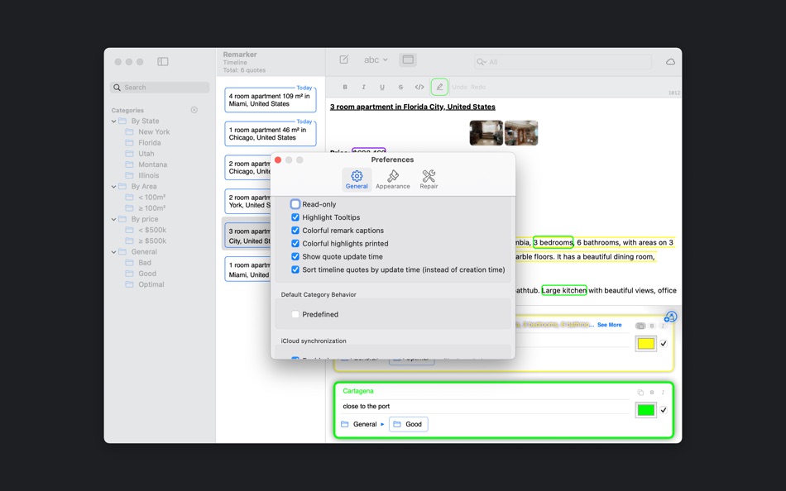The image size is (786, 491).
Task: Click the Good category button in Cartagena remark
Action: pyautogui.click(x=409, y=424)
